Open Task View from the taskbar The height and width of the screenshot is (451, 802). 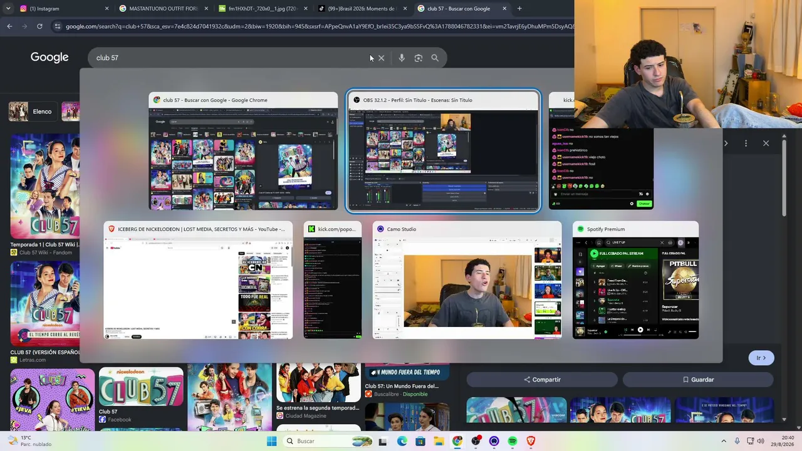(x=383, y=441)
